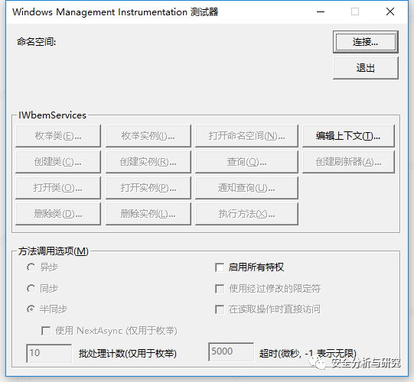
Task: Click the 退出 exit button
Action: tap(366, 68)
